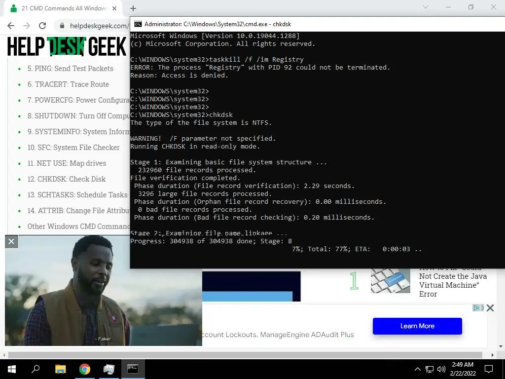Open the SCHTASKS: Schedule Tasks link
This screenshot has width=505, height=379.
(x=77, y=194)
